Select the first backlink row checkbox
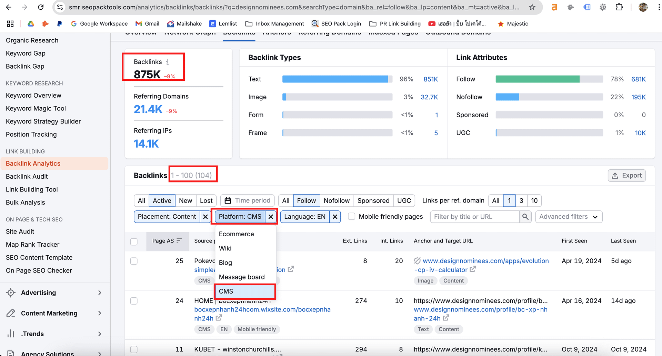 pyautogui.click(x=134, y=261)
